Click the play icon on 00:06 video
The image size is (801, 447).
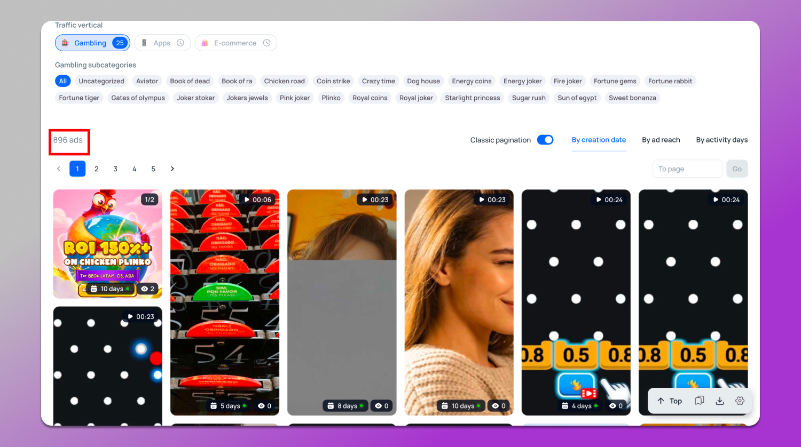247,199
